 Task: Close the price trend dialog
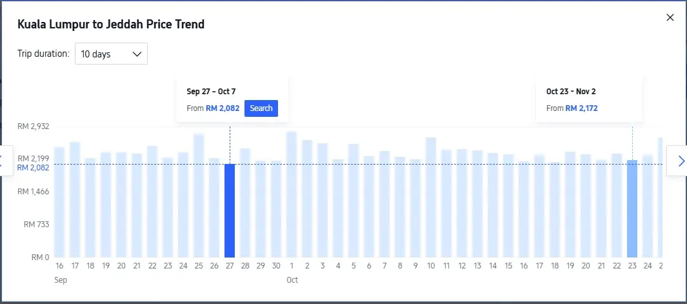[x=670, y=17]
